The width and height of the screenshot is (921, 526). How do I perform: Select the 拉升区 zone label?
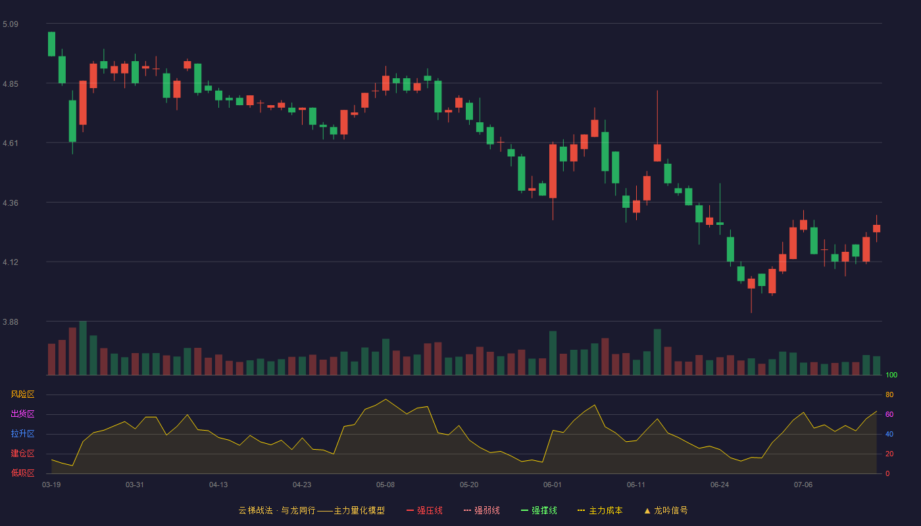[22, 434]
